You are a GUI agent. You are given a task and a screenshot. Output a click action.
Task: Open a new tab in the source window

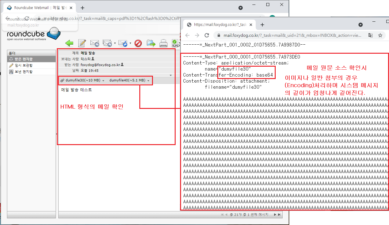[x=262, y=25]
